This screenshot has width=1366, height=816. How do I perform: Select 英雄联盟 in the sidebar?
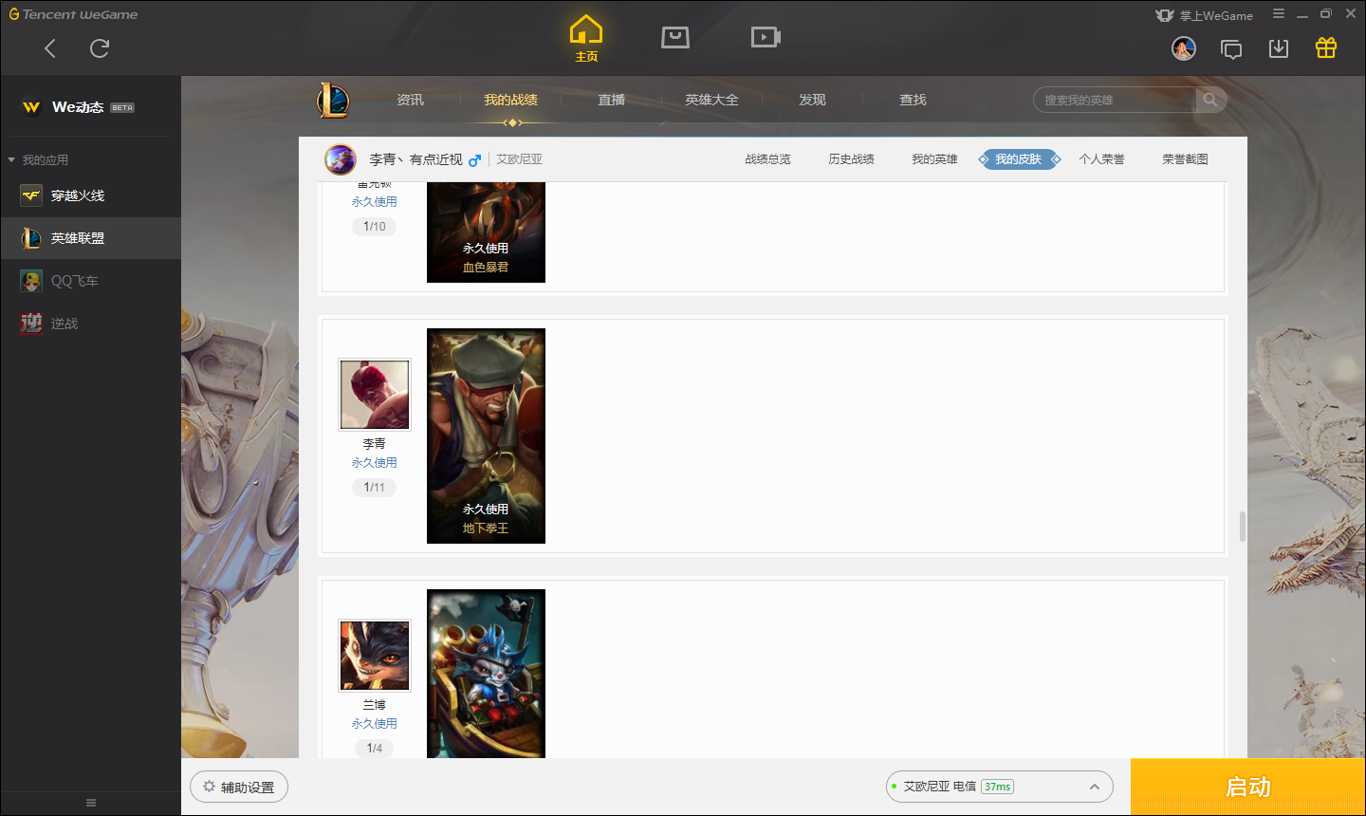pos(90,238)
